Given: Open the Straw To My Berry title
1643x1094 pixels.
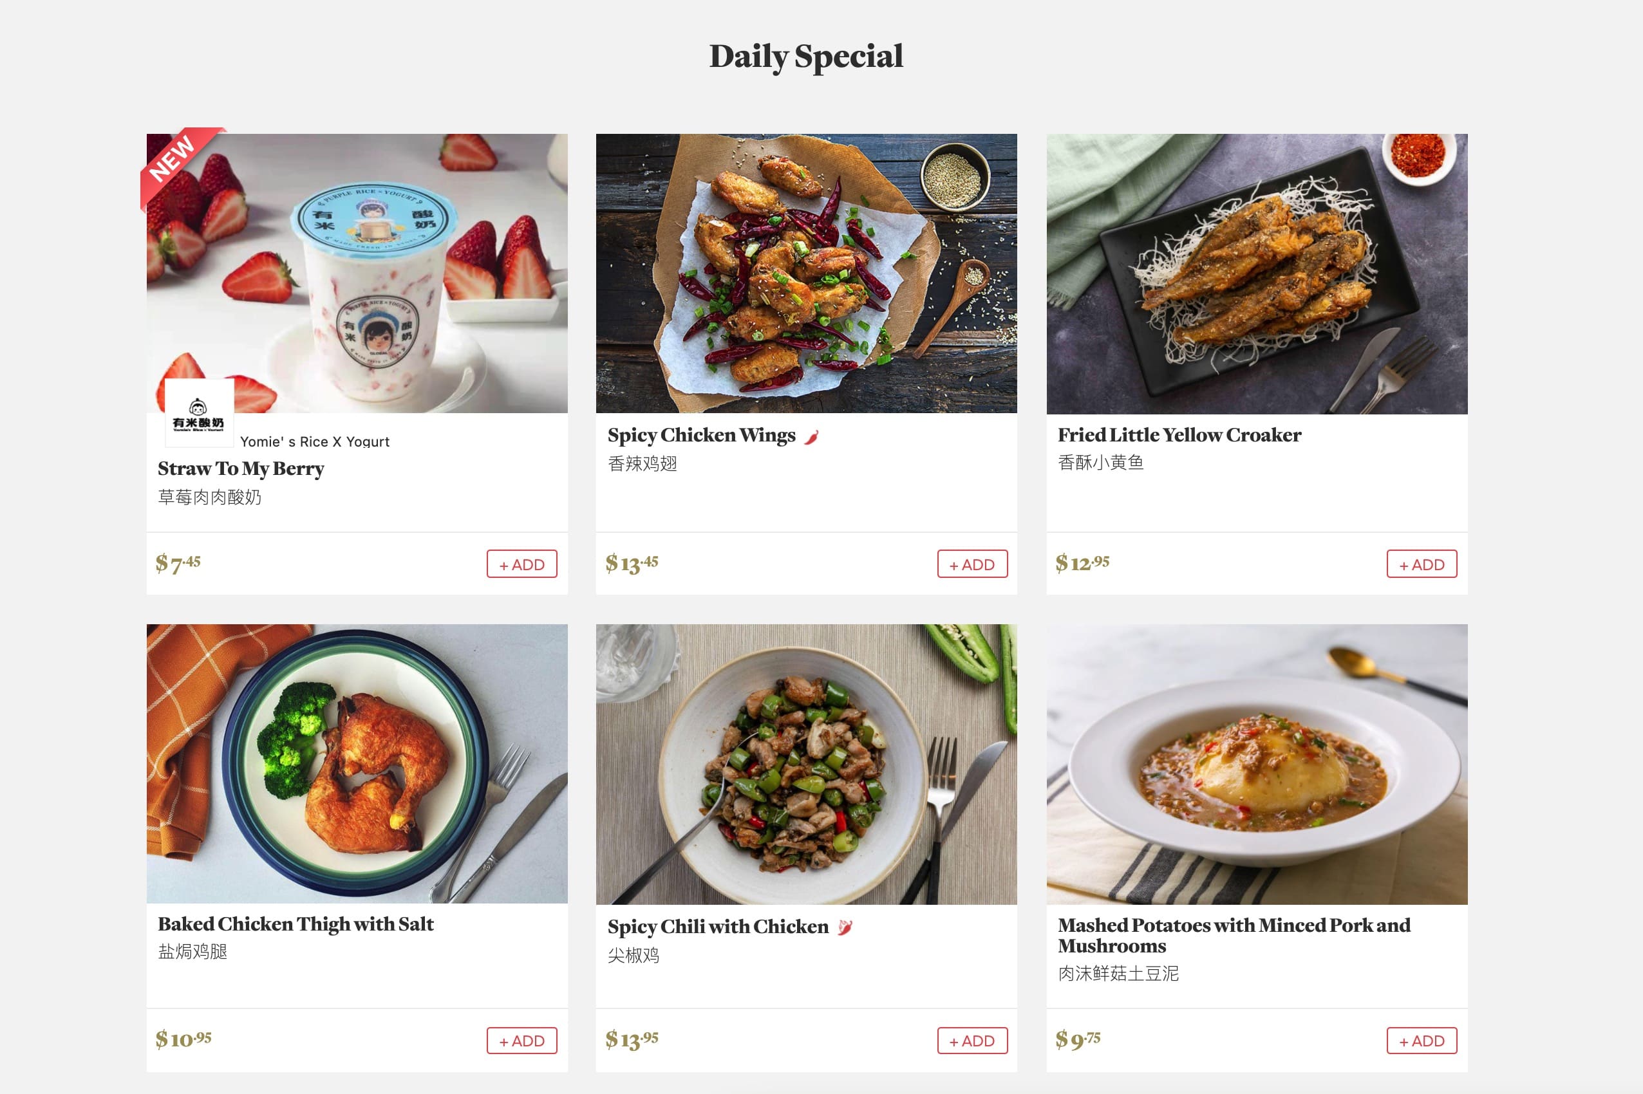Looking at the screenshot, I should 241,468.
